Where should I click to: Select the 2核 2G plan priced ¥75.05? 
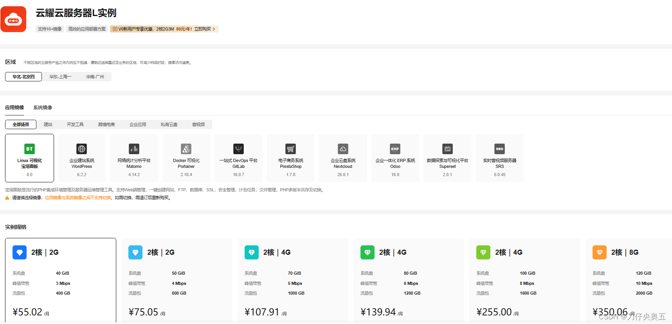tap(177, 280)
